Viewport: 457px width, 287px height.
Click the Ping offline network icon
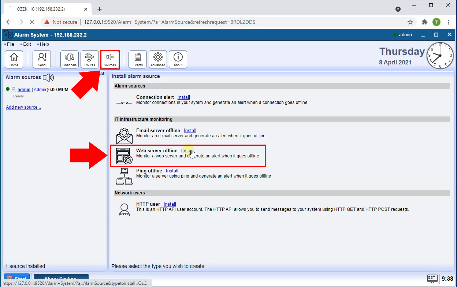tap(124, 176)
